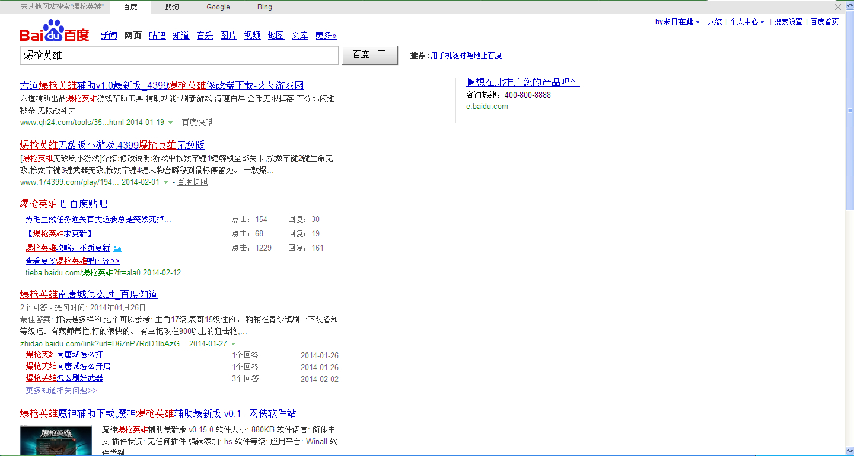The height and width of the screenshot is (456, 854).
Task: Open the 视频 category
Action: 253,36
